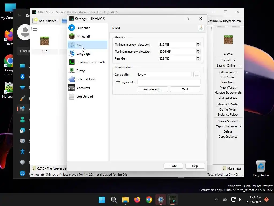
Task: Open the Windows Start menu
Action: (x=102, y=200)
